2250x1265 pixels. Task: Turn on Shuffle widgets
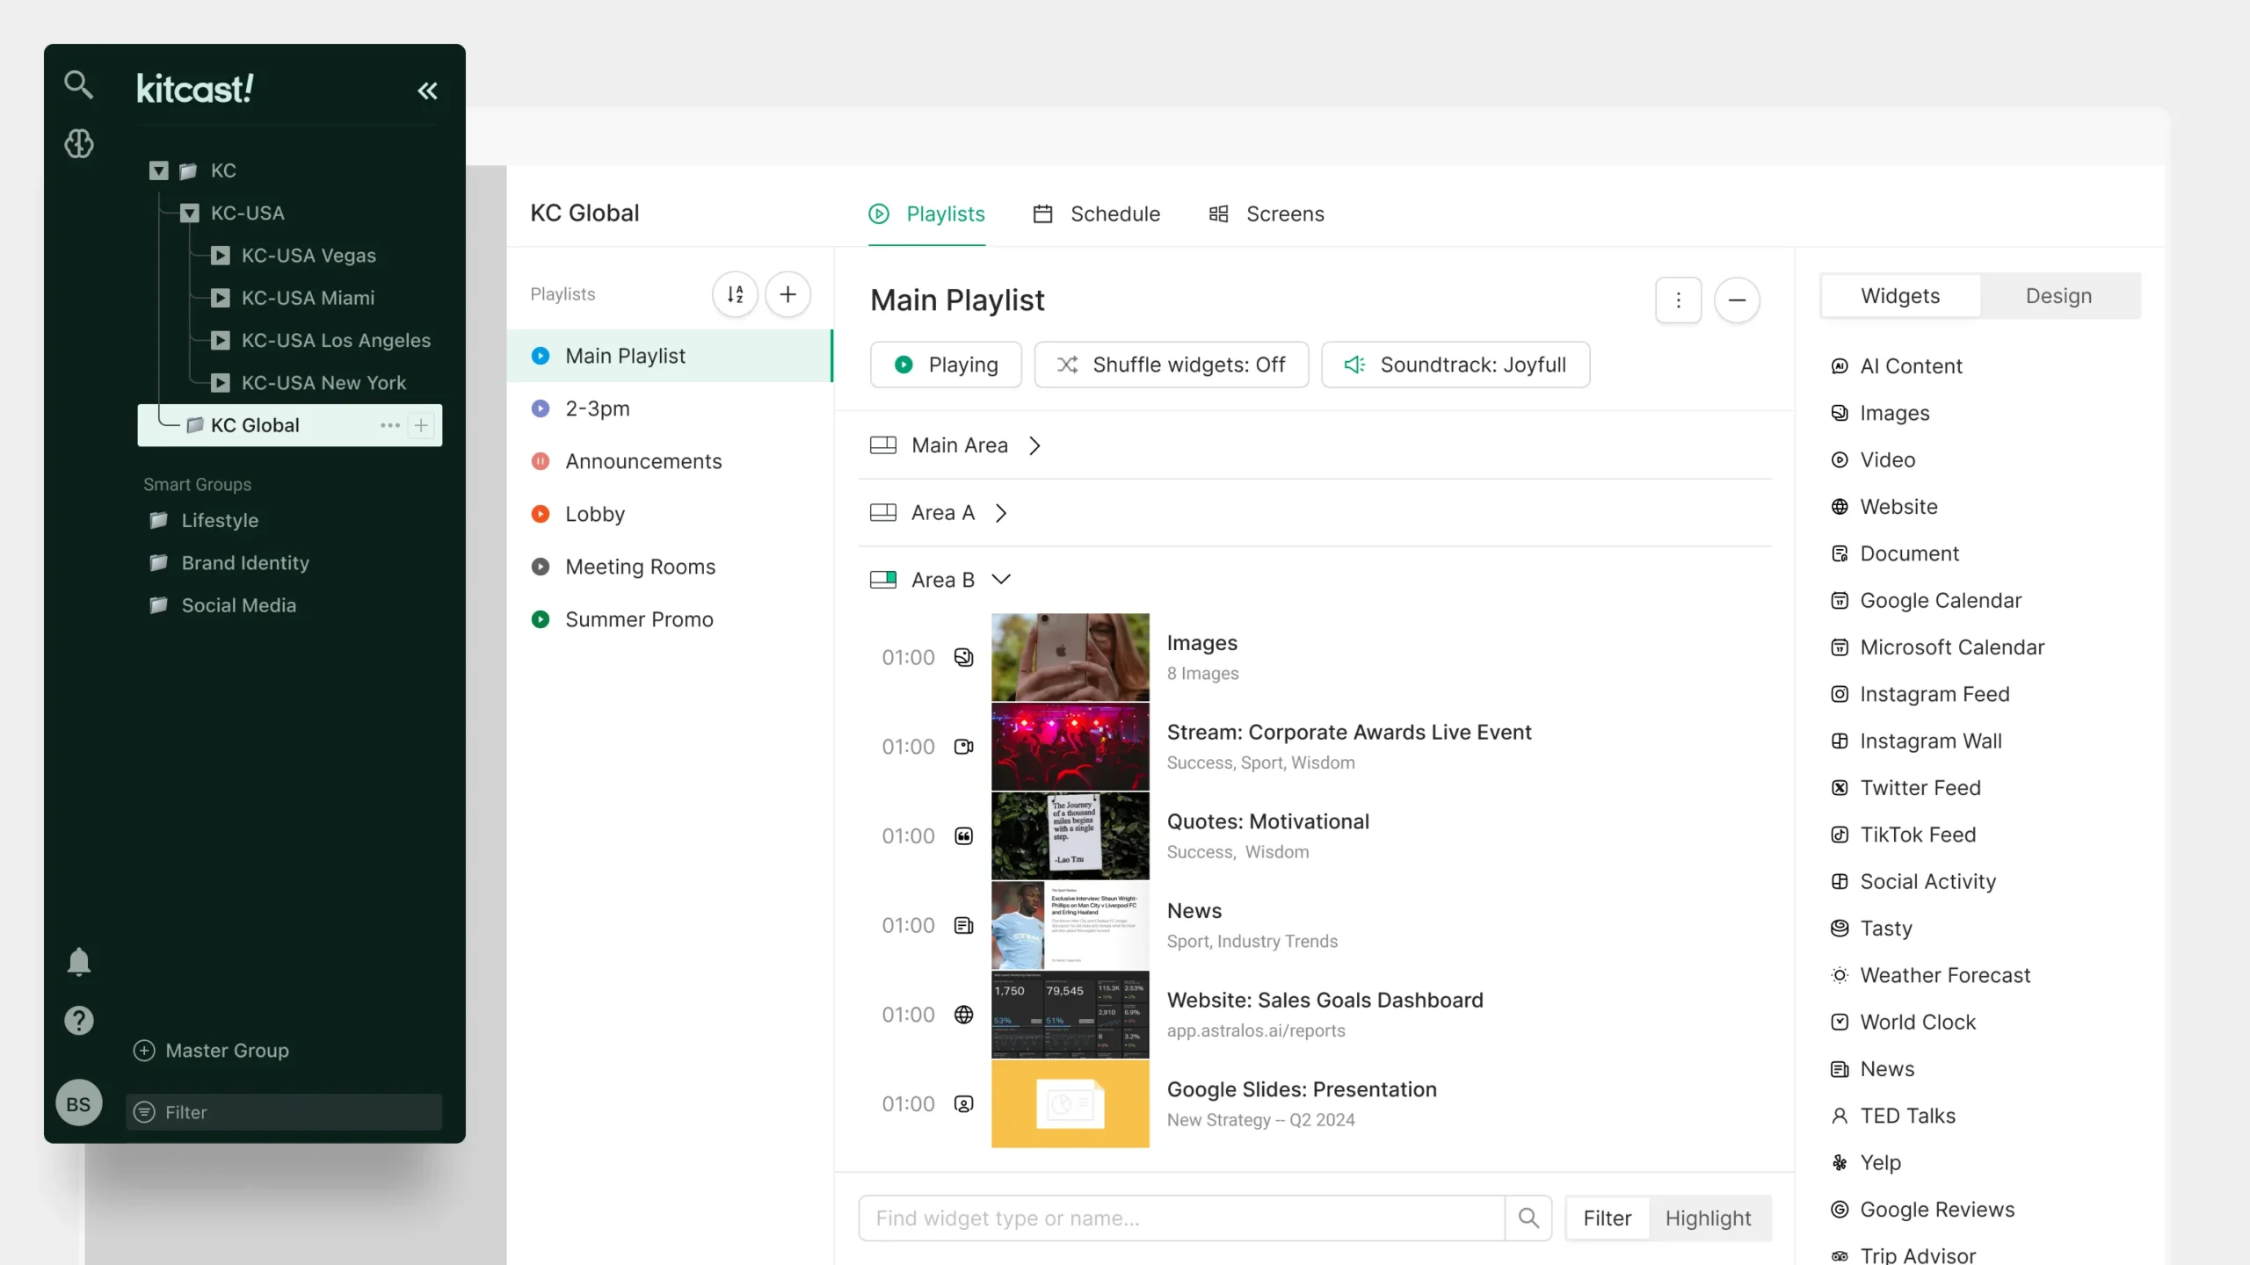(1172, 364)
